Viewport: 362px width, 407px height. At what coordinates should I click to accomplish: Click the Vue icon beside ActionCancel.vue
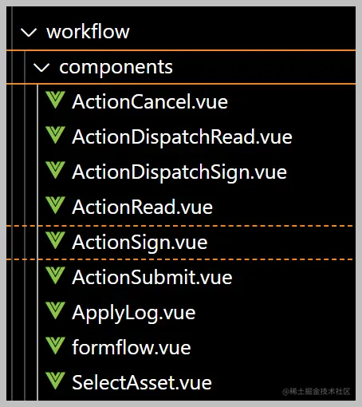pos(55,100)
